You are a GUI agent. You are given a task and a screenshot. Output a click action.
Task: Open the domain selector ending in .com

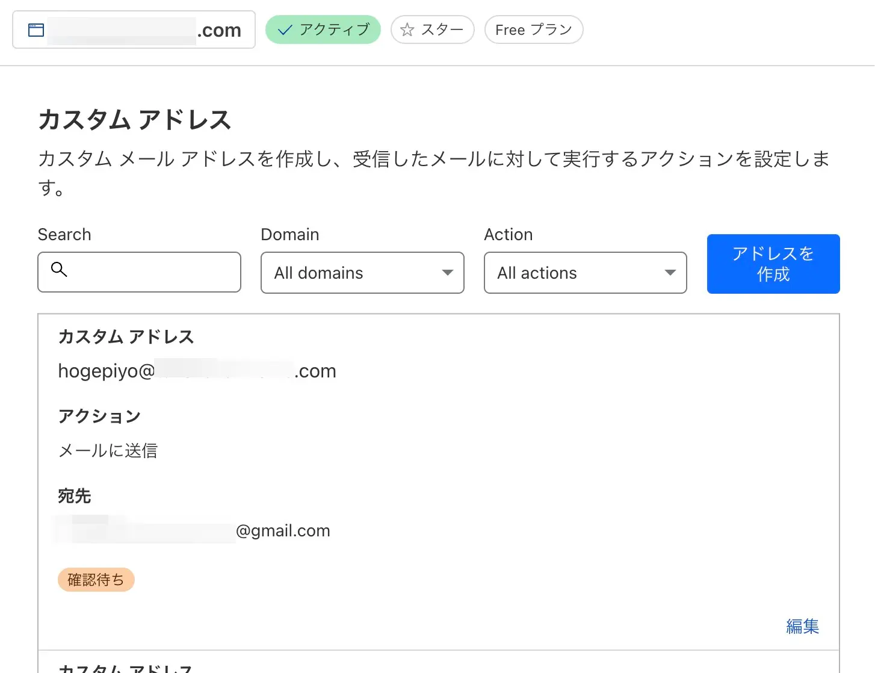point(134,29)
